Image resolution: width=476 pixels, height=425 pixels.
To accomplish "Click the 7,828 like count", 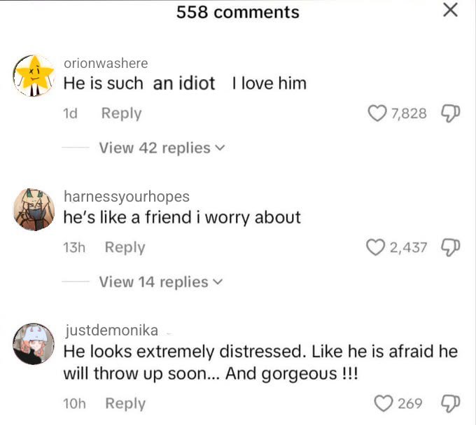I will (409, 113).
